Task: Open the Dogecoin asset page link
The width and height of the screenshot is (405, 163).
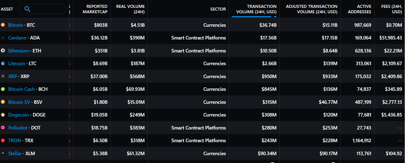Action: [x=18, y=115]
